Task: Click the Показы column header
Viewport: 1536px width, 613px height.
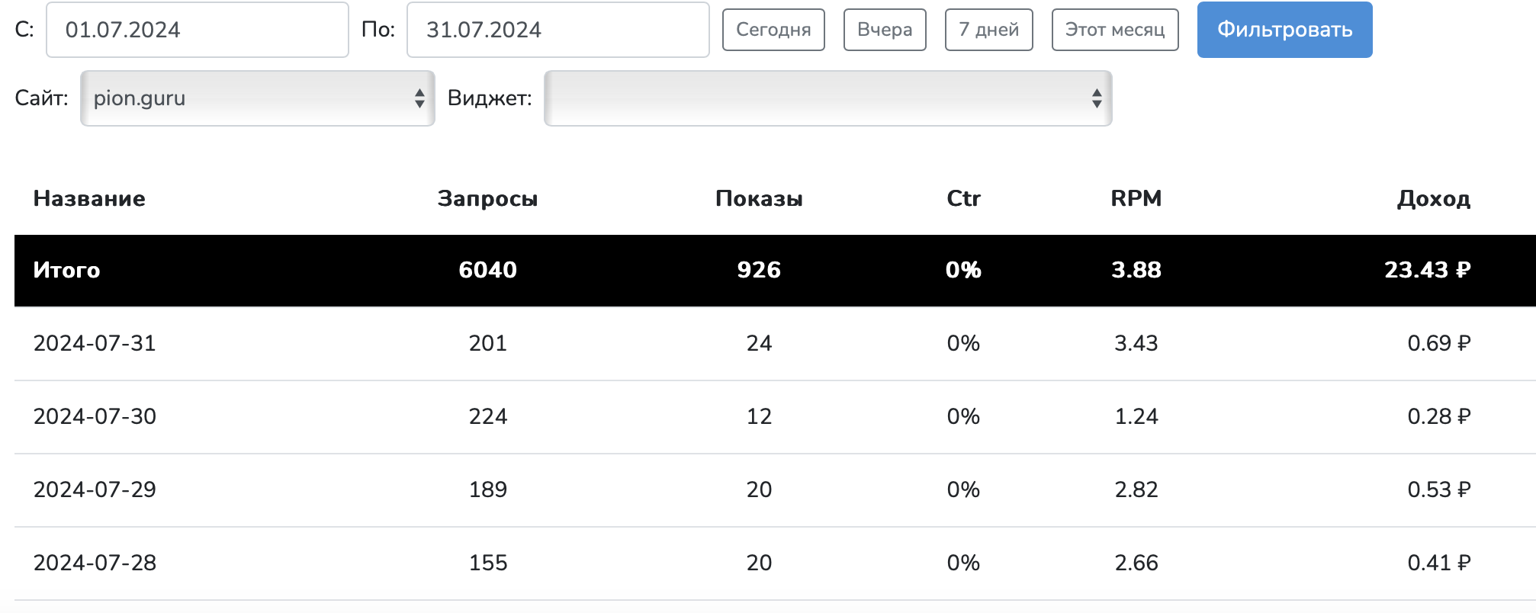Action: point(759,198)
